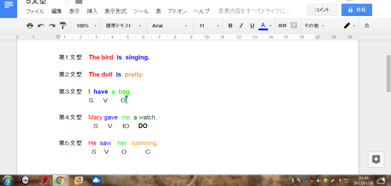Open the font size 11 dropdown
The image size is (391, 186).
pyautogui.click(x=209, y=26)
